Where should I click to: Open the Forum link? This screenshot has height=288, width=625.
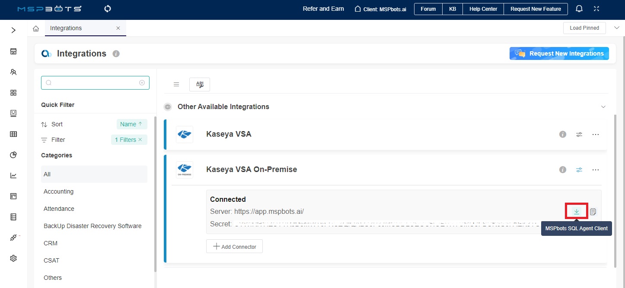coord(428,9)
